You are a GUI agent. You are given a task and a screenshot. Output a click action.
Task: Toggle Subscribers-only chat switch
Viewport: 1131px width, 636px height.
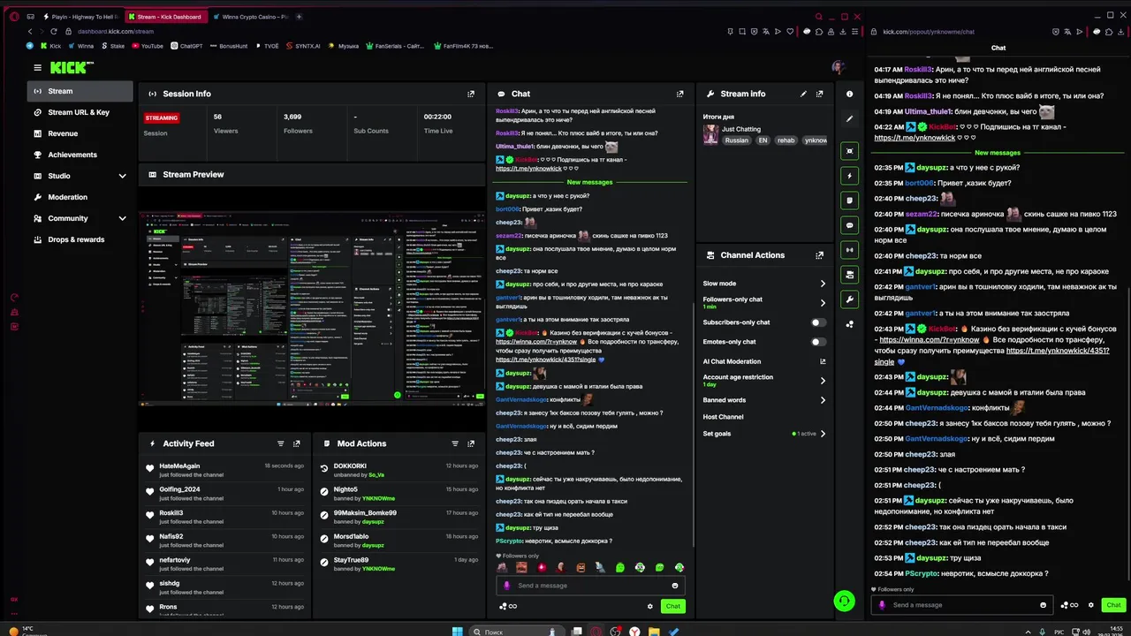(819, 322)
